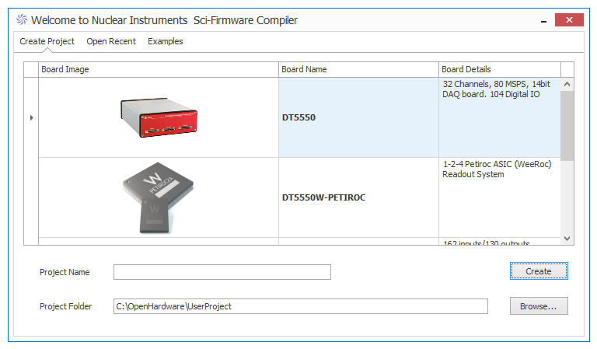The image size is (597, 349).
Task: Click the Board Name column header
Action: [358, 70]
